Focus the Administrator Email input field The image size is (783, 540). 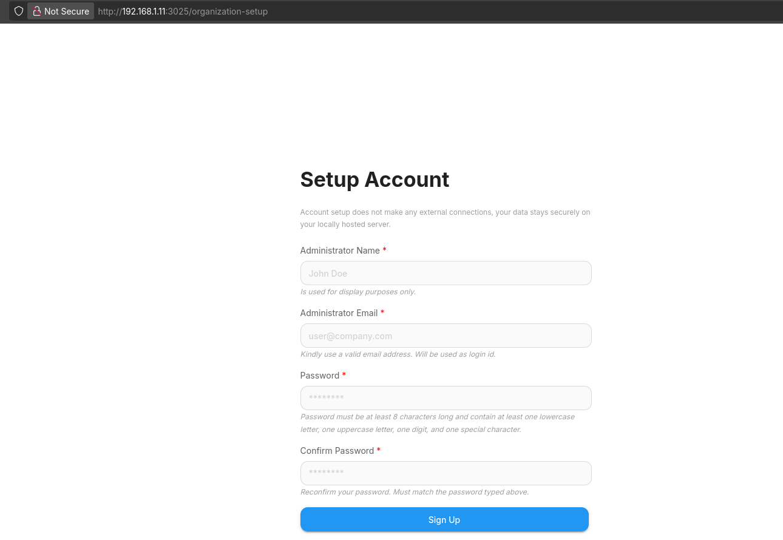(x=446, y=336)
